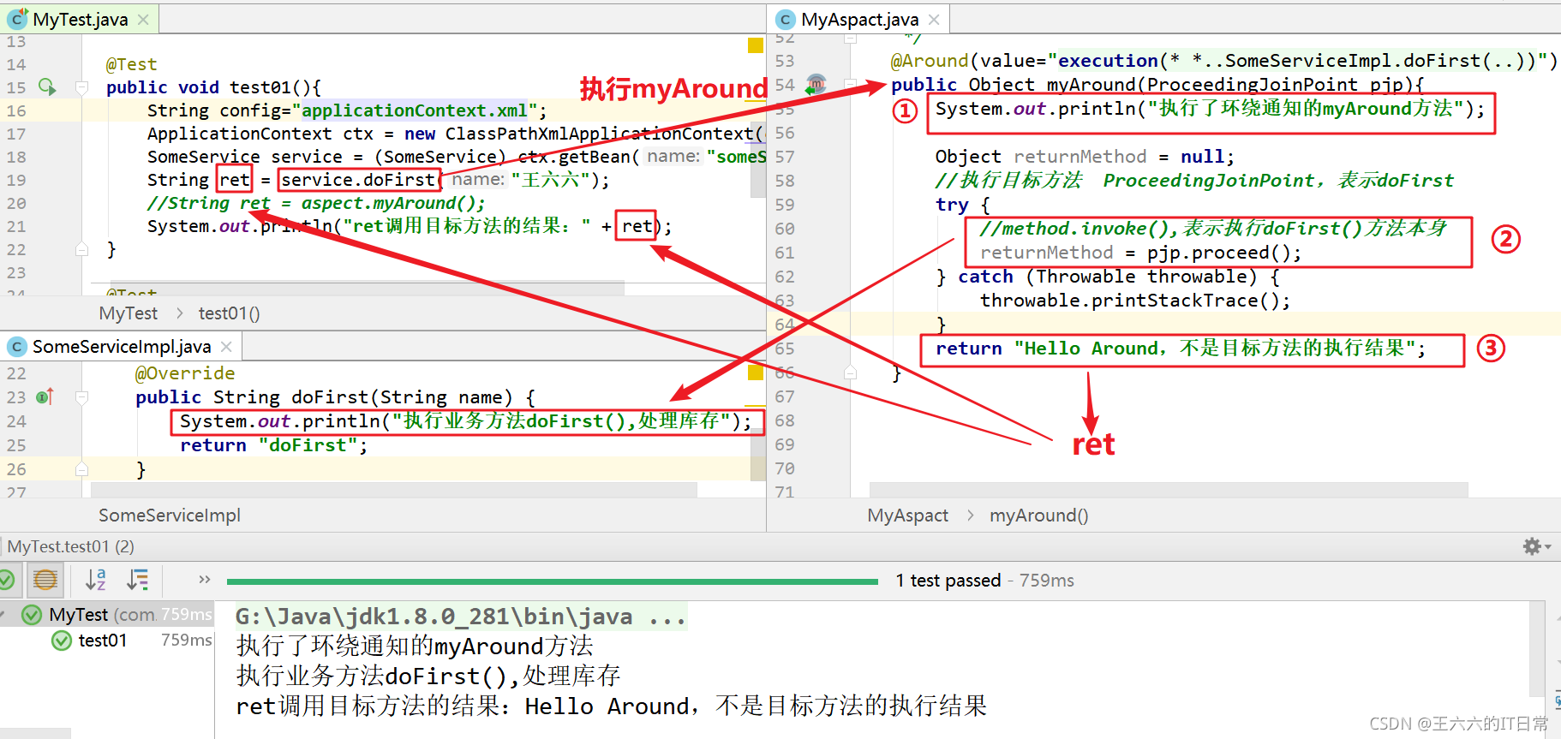
Task: Close the MyAspact.java tab
Action: pyautogui.click(x=934, y=19)
